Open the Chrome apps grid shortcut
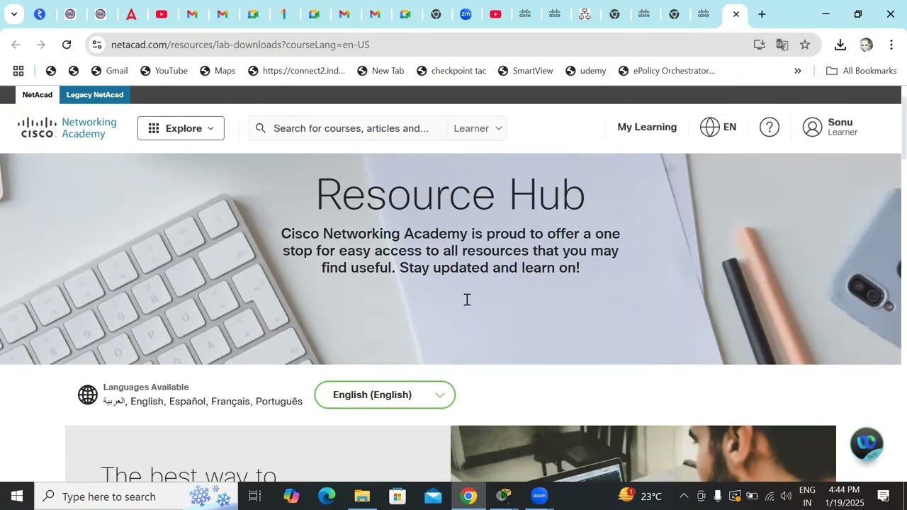This screenshot has height=510, width=907. [x=18, y=71]
